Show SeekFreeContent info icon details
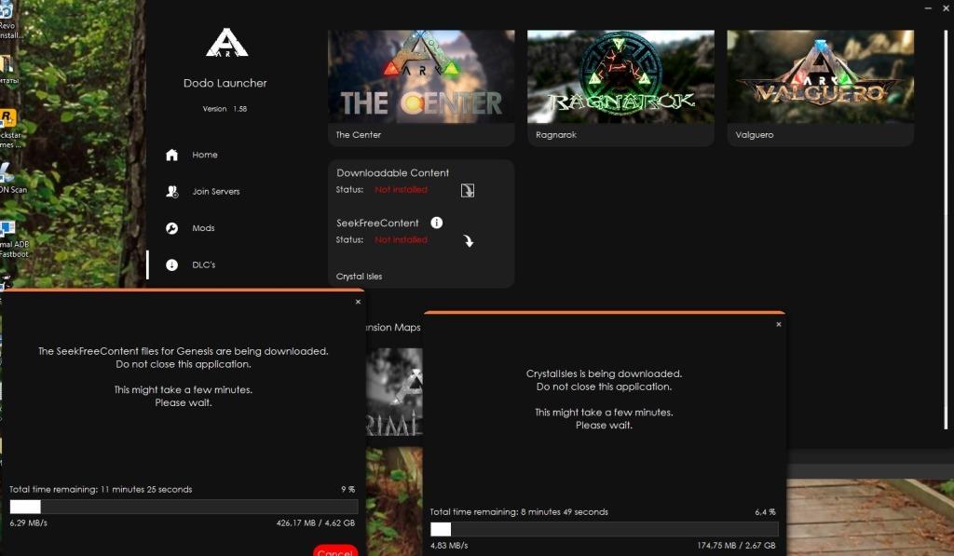The width and height of the screenshot is (954, 556). pos(437,223)
